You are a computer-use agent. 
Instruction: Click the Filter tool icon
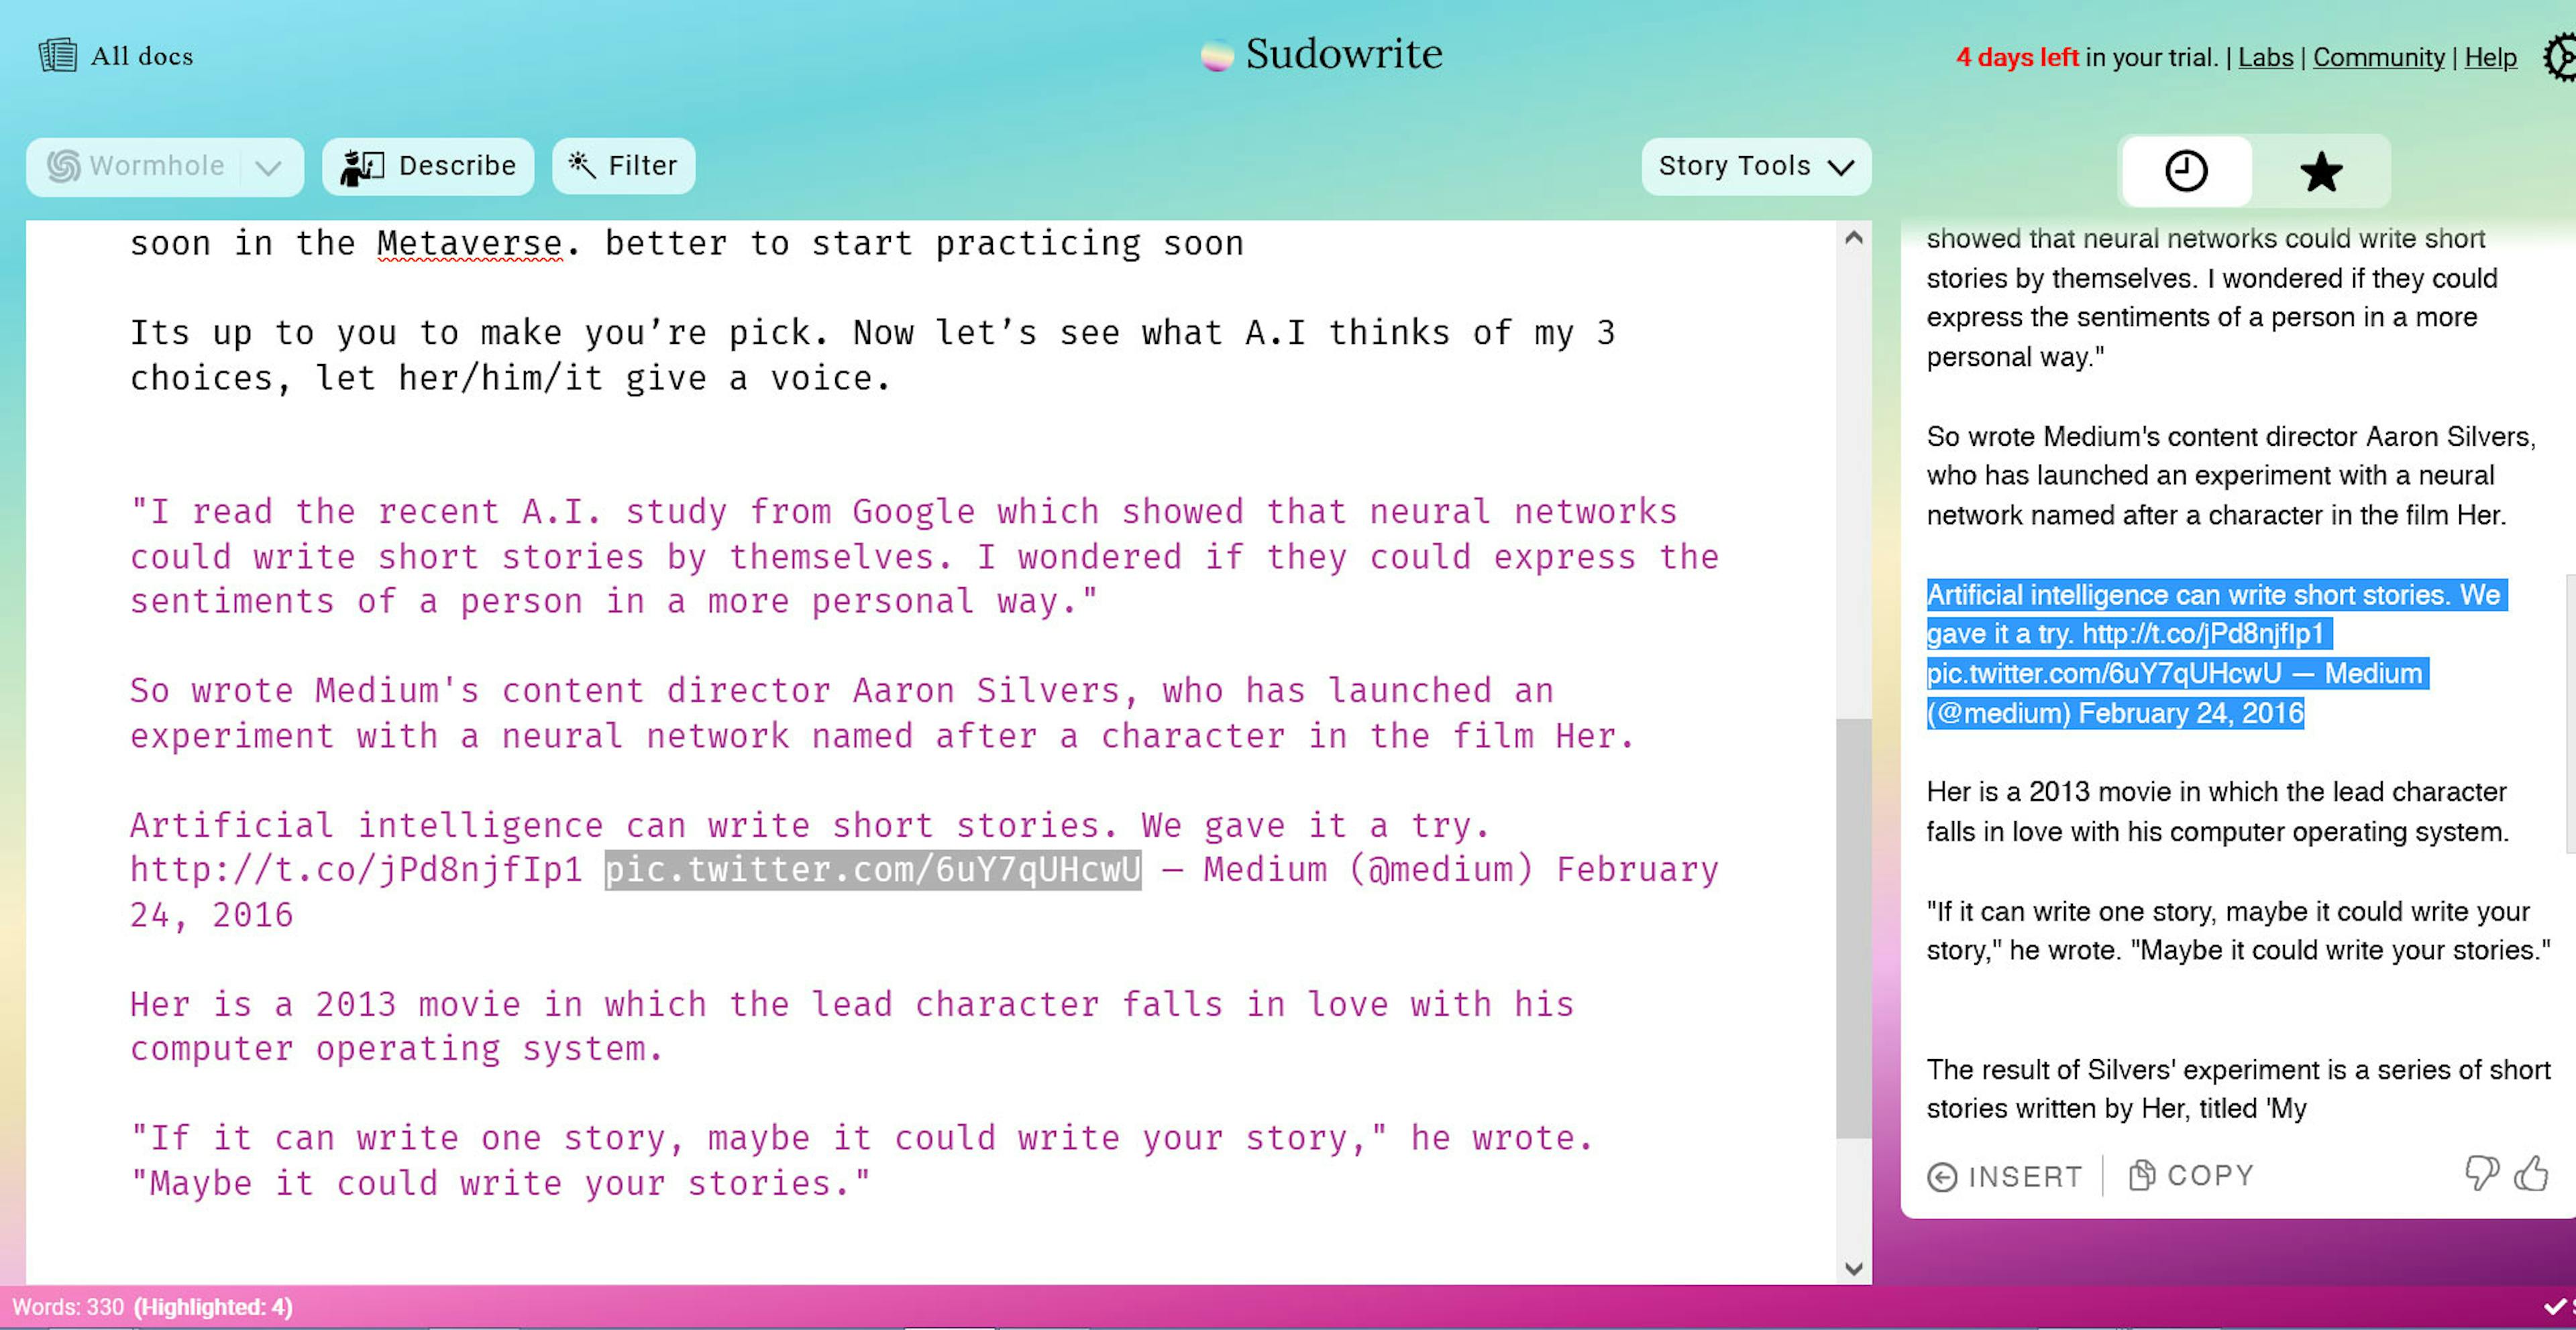click(584, 164)
